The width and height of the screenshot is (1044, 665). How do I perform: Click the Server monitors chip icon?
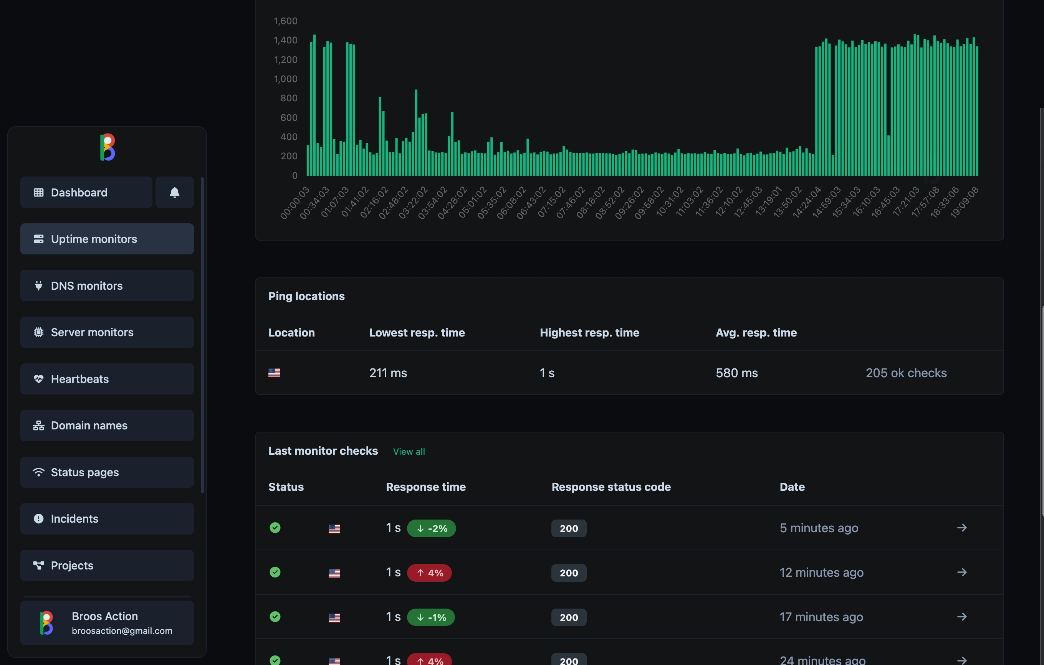point(38,332)
